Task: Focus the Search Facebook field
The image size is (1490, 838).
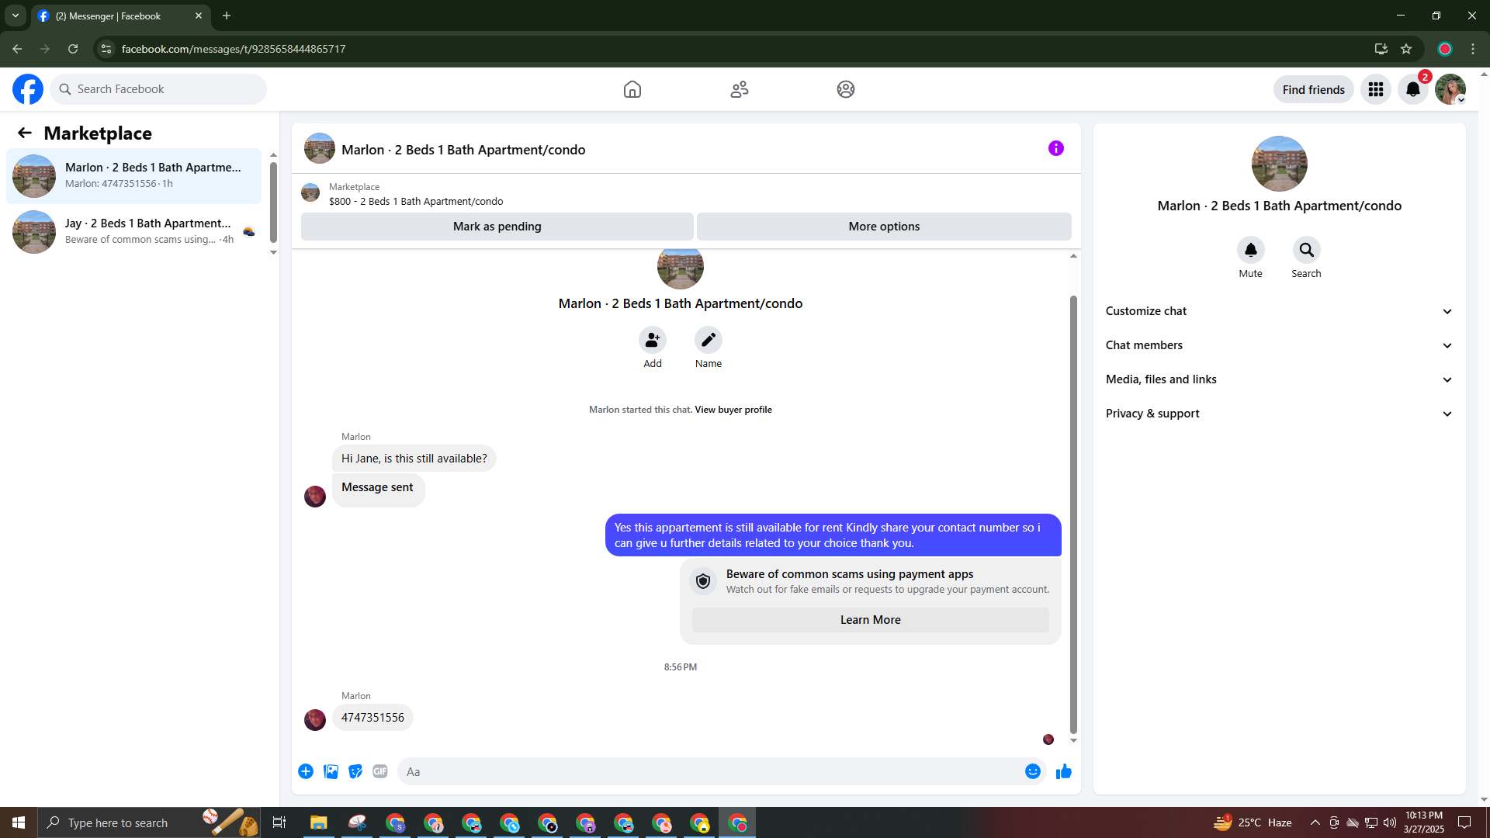Action: (x=158, y=89)
